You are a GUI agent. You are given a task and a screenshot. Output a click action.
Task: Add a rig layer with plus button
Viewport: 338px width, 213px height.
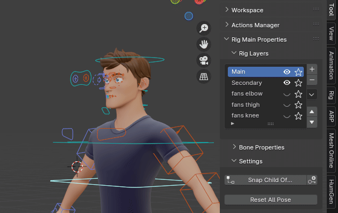312,69
